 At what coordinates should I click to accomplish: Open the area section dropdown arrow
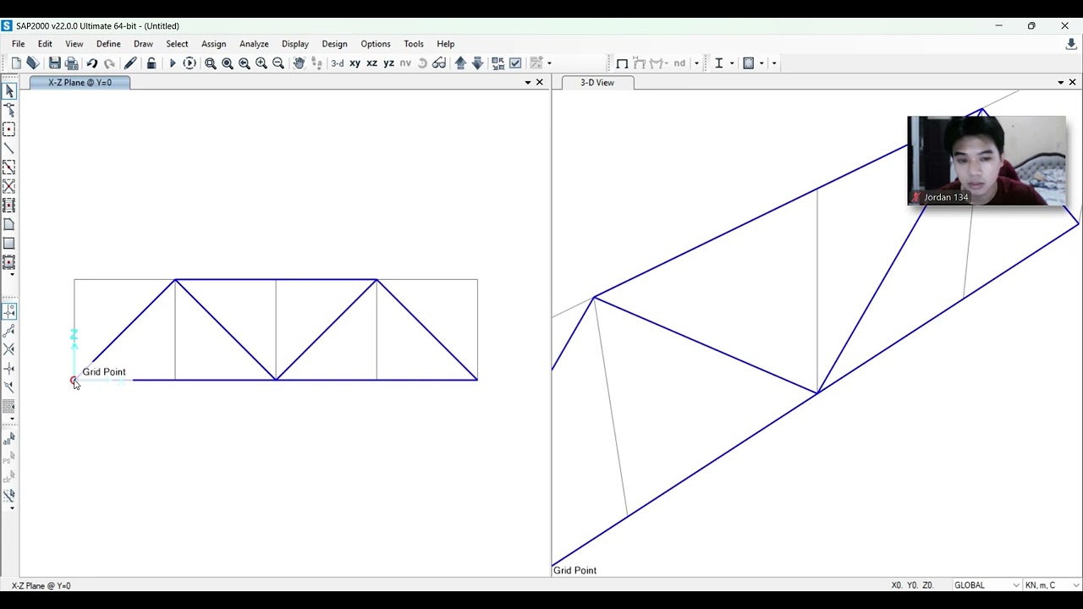[761, 63]
